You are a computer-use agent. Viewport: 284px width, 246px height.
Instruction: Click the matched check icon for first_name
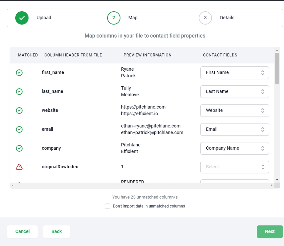click(x=19, y=73)
